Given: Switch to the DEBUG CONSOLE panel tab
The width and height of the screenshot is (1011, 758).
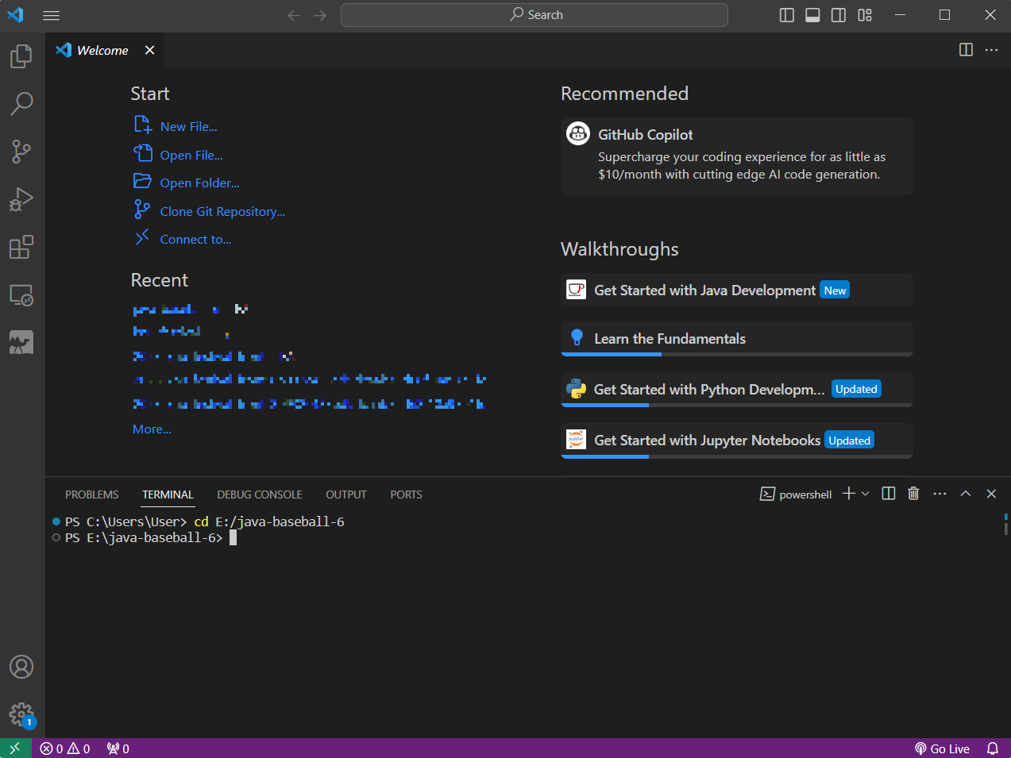Looking at the screenshot, I should 260,494.
